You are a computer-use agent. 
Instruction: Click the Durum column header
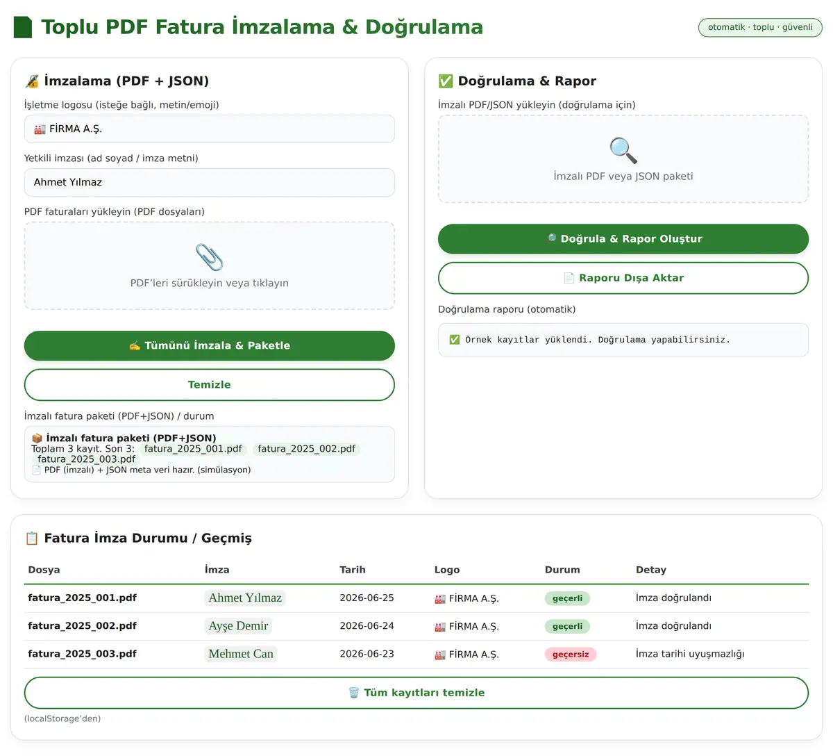(x=562, y=570)
